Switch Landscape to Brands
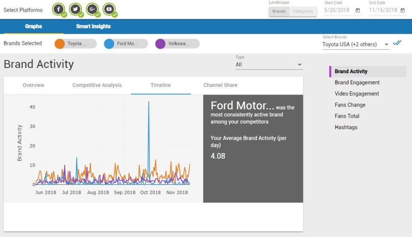 [279, 12]
